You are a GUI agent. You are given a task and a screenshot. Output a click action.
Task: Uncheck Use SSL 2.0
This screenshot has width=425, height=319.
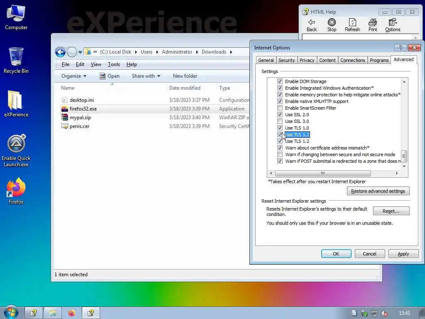click(280, 115)
